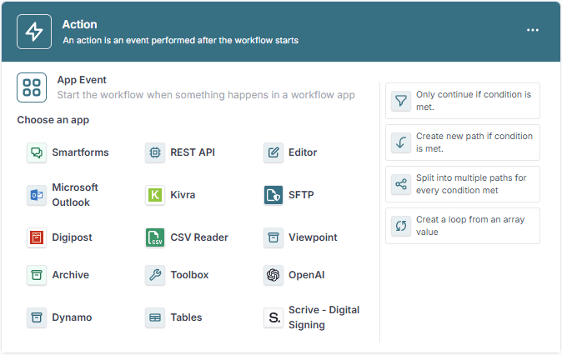The width and height of the screenshot is (562, 355).
Task: Click the Viewpoint label
Action: pos(313,237)
